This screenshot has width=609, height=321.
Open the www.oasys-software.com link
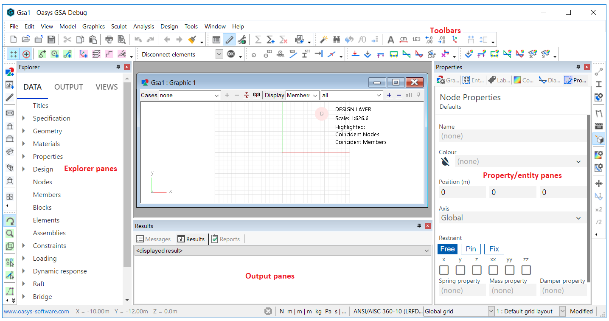tap(36, 311)
